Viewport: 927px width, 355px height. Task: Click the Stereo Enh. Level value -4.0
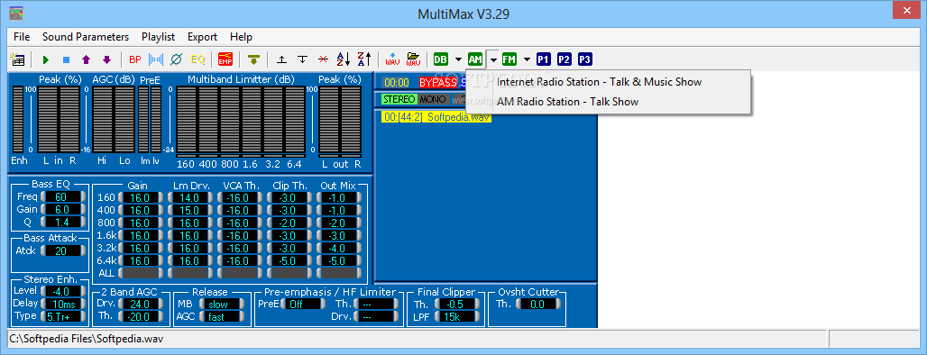click(x=62, y=291)
